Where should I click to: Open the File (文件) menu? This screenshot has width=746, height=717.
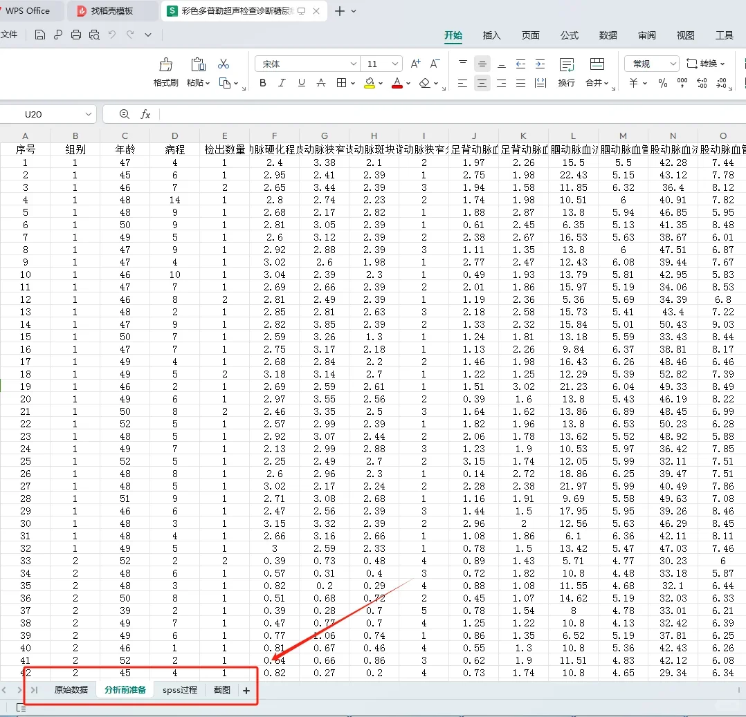point(9,35)
